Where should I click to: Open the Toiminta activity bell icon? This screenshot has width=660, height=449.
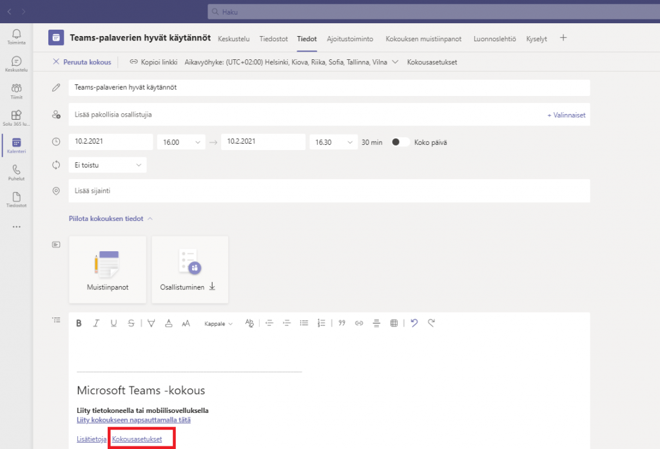16,37
